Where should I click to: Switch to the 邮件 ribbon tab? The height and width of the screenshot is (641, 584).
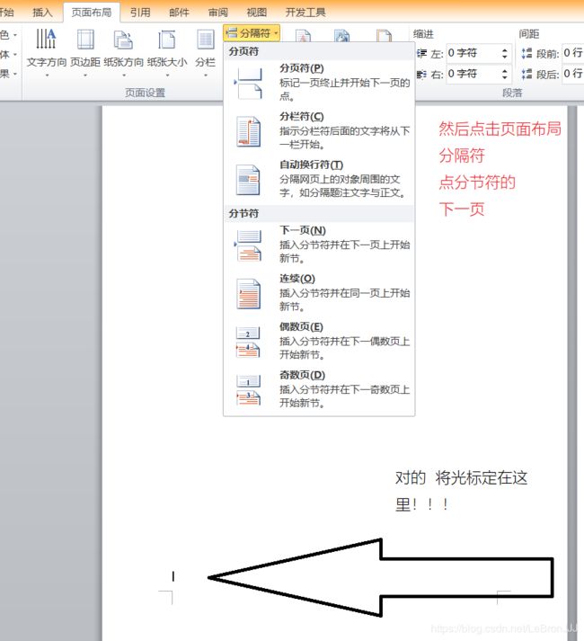click(179, 13)
